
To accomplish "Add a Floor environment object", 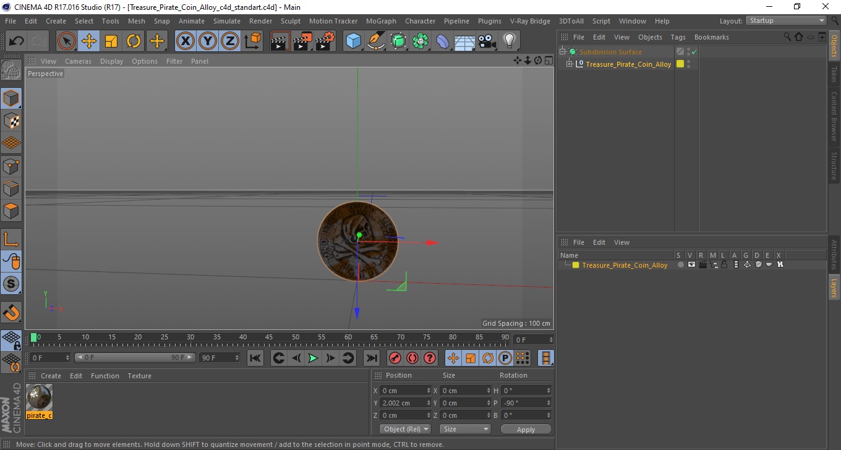I will (x=465, y=41).
